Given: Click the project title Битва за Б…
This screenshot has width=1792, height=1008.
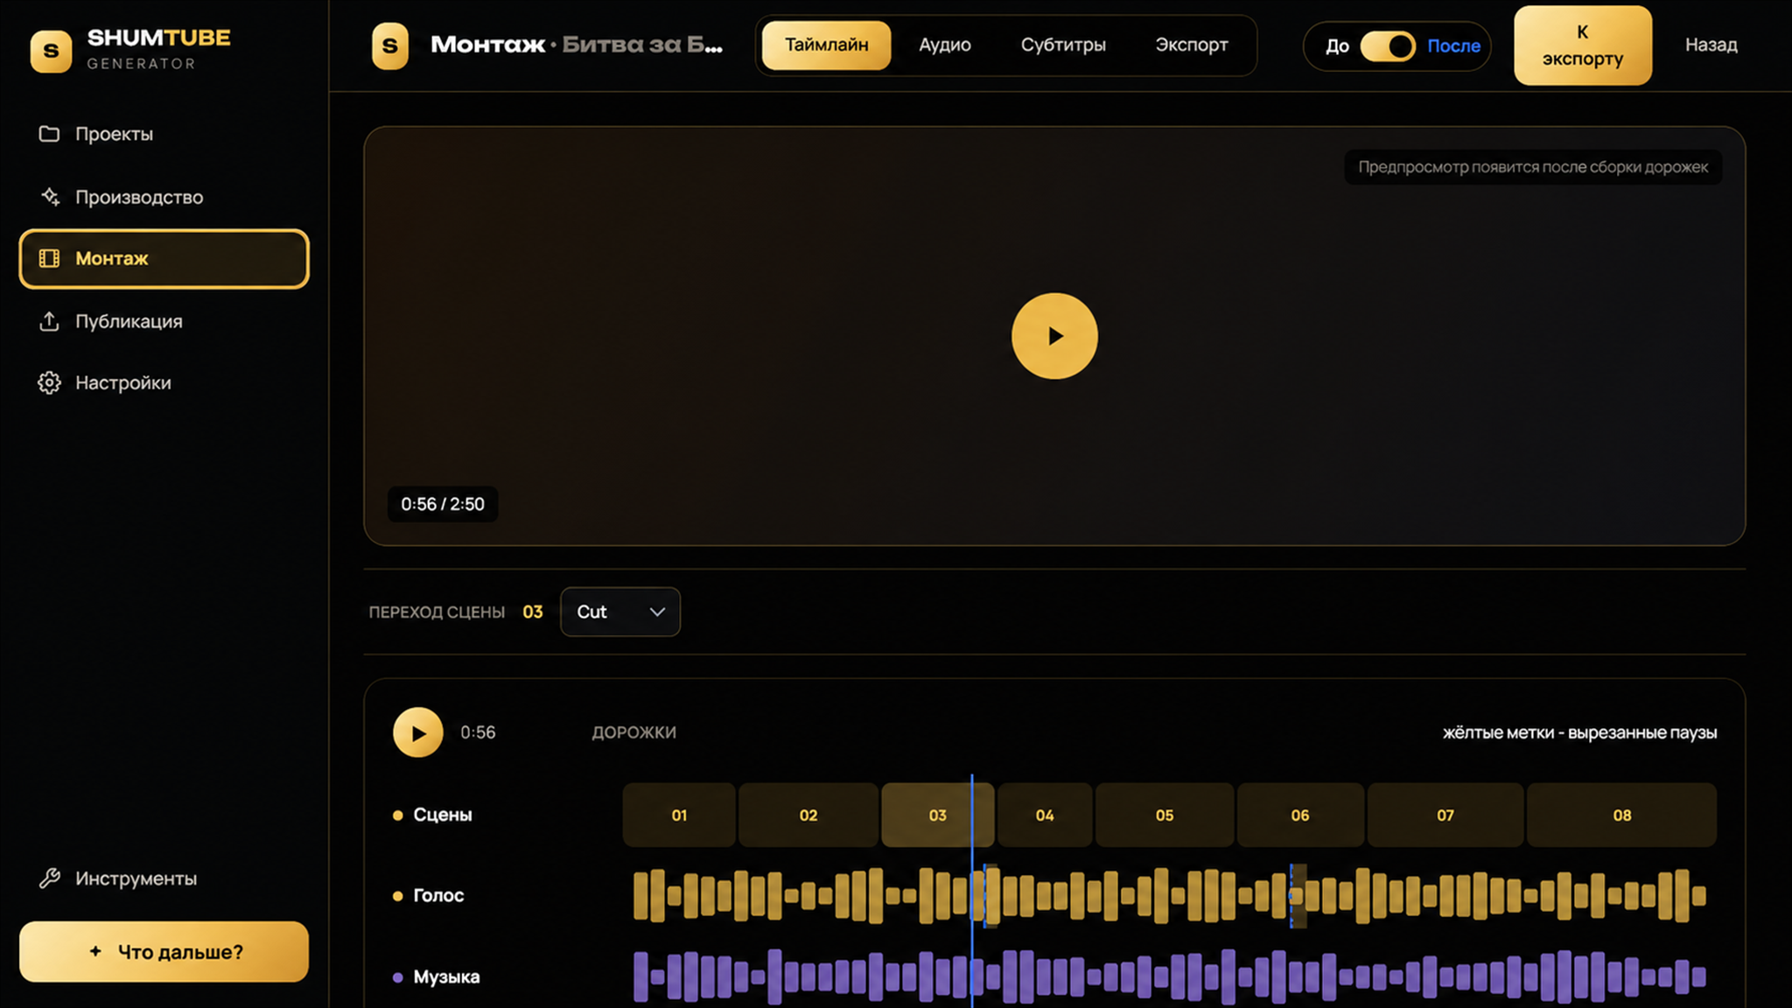Looking at the screenshot, I should (x=642, y=45).
